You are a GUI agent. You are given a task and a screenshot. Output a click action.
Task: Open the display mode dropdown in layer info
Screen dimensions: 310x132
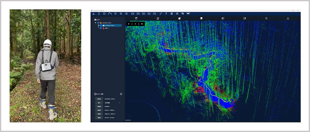[120, 102]
